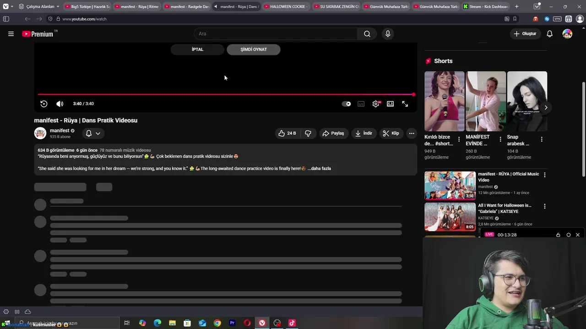Close the LIVE webcam overlay
This screenshot has height=329, width=586.
point(578,235)
